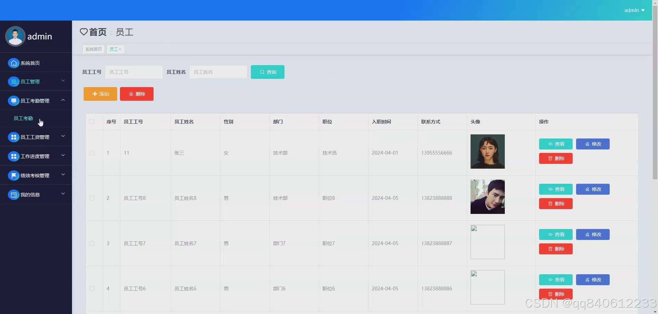658x314 pixels.
Task: Click the heart icon next to 首页
Action: pyautogui.click(x=84, y=32)
